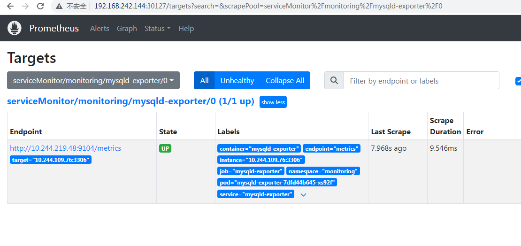Viewport: 521px width, 246px height.
Task: Click the container="mysqld-exporter" label
Action: point(259,148)
